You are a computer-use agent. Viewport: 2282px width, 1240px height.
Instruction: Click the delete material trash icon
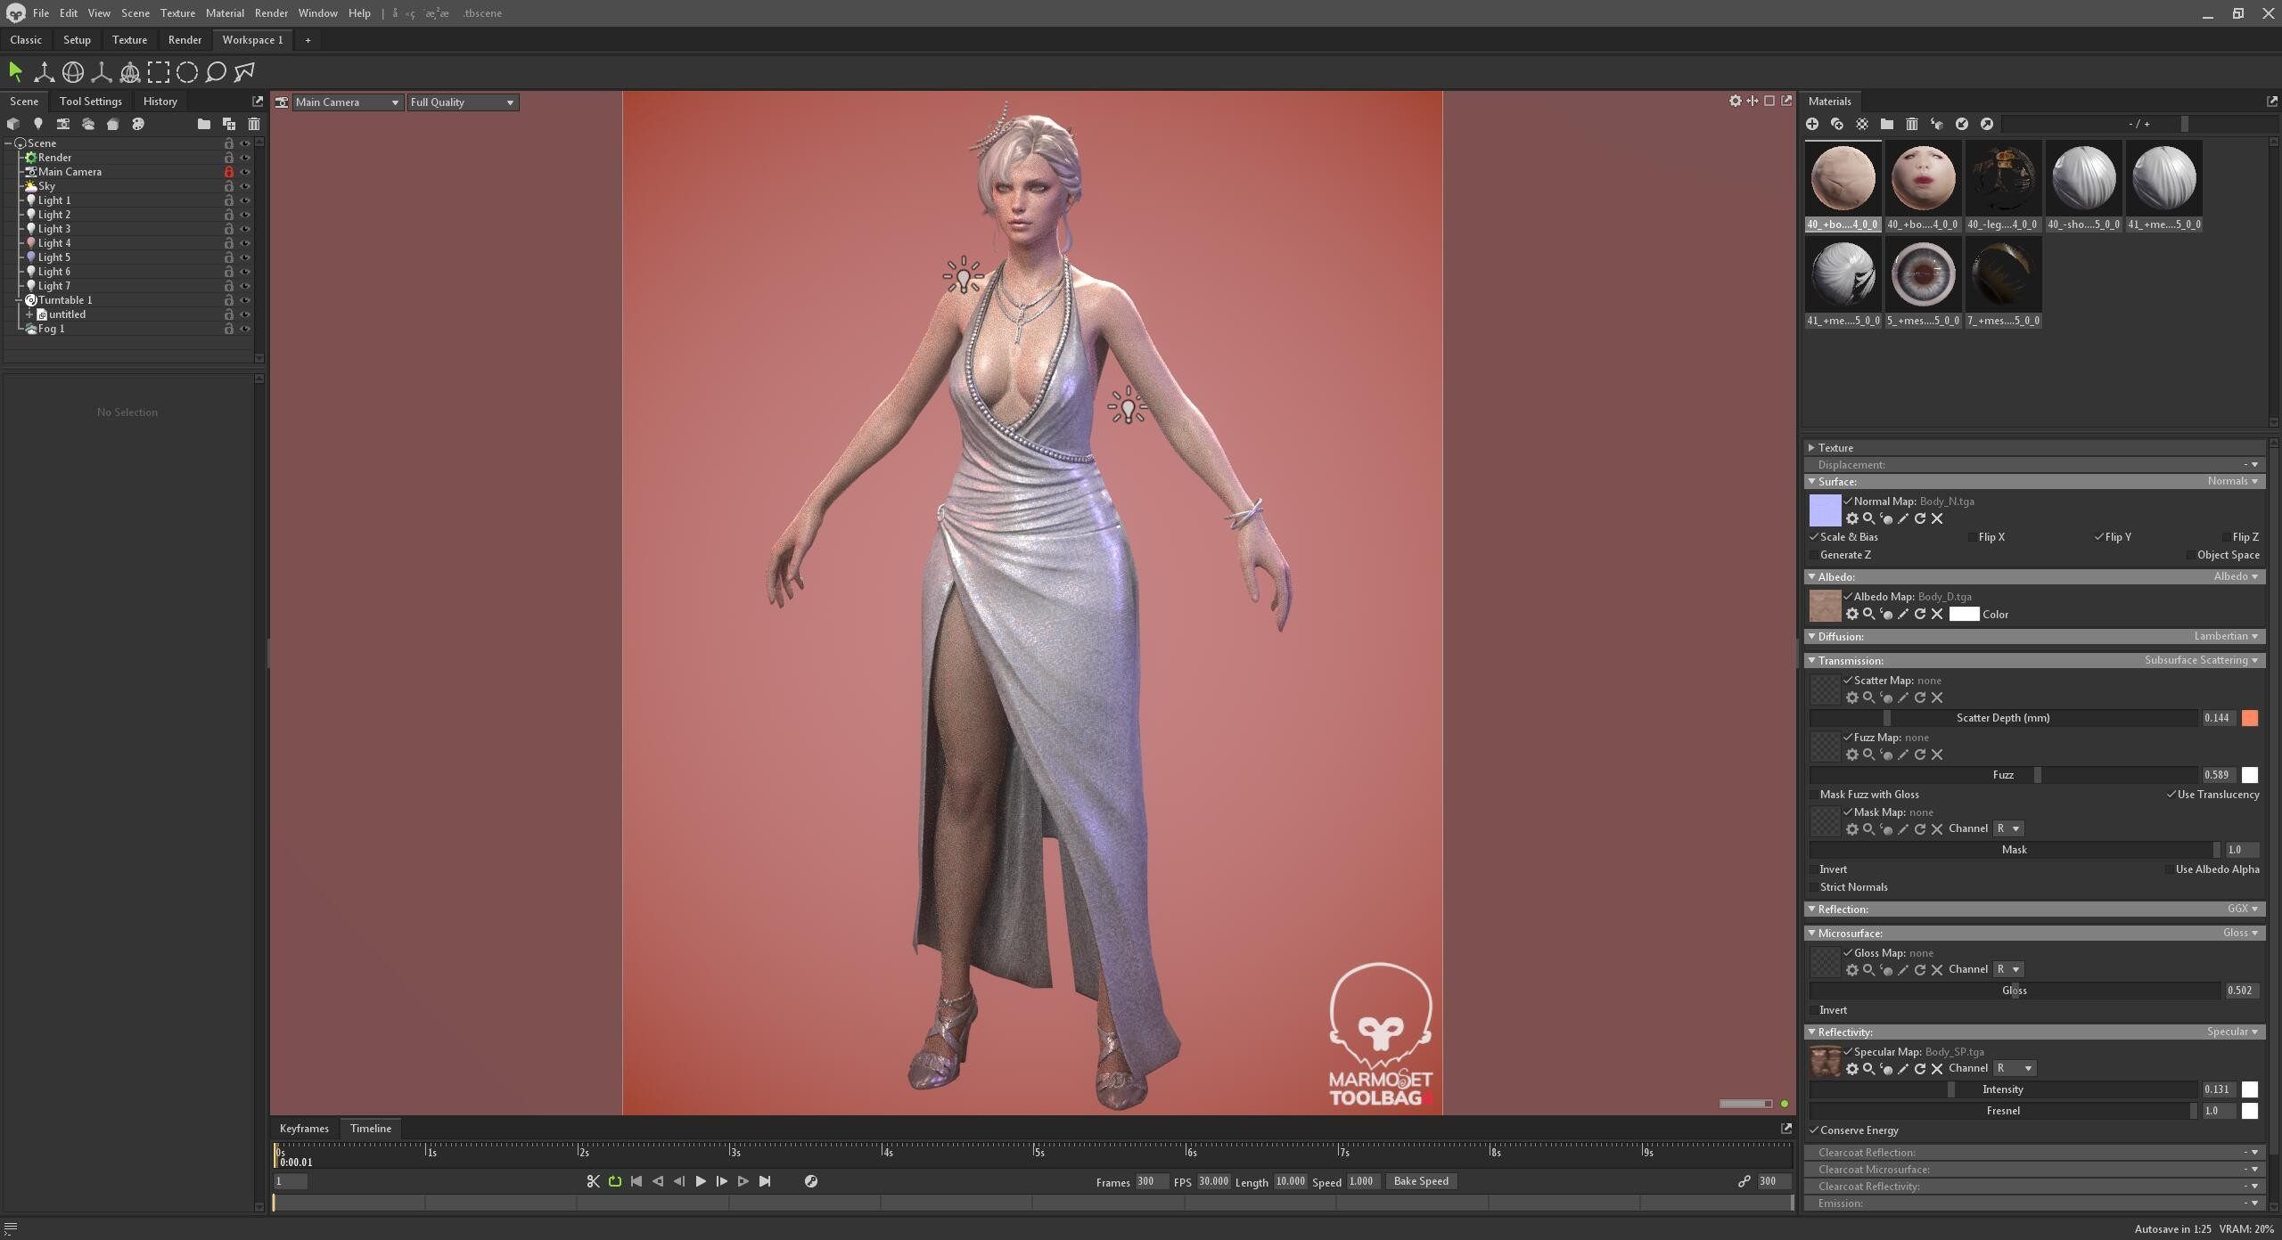point(1912,124)
